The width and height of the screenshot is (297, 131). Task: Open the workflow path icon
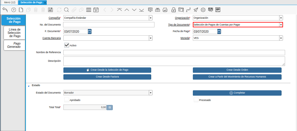(188, 10)
